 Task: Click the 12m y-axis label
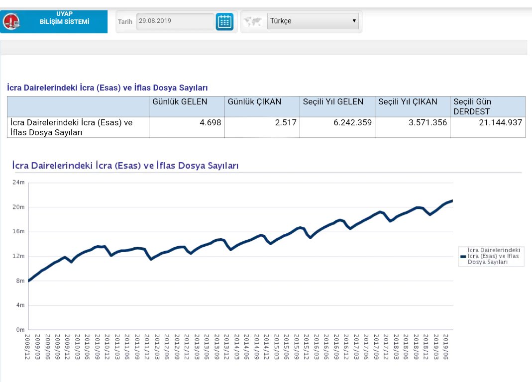[x=18, y=256]
